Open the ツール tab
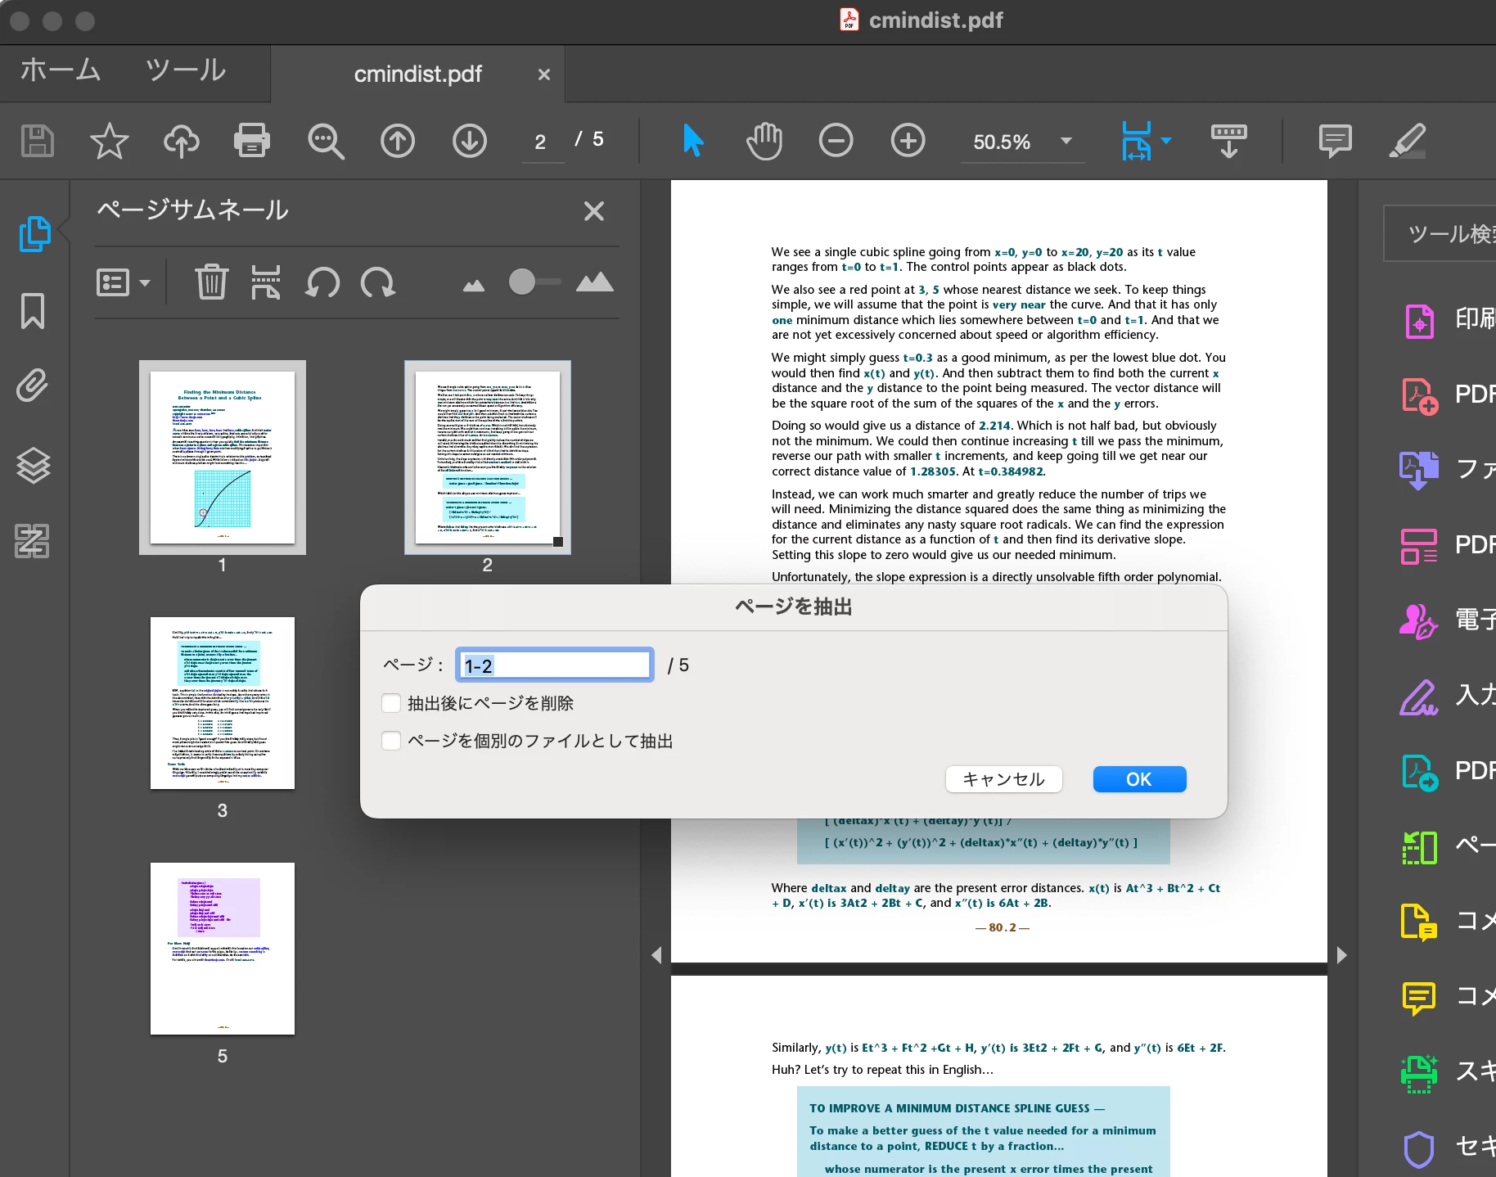Viewport: 1496px width, 1177px height. [186, 70]
